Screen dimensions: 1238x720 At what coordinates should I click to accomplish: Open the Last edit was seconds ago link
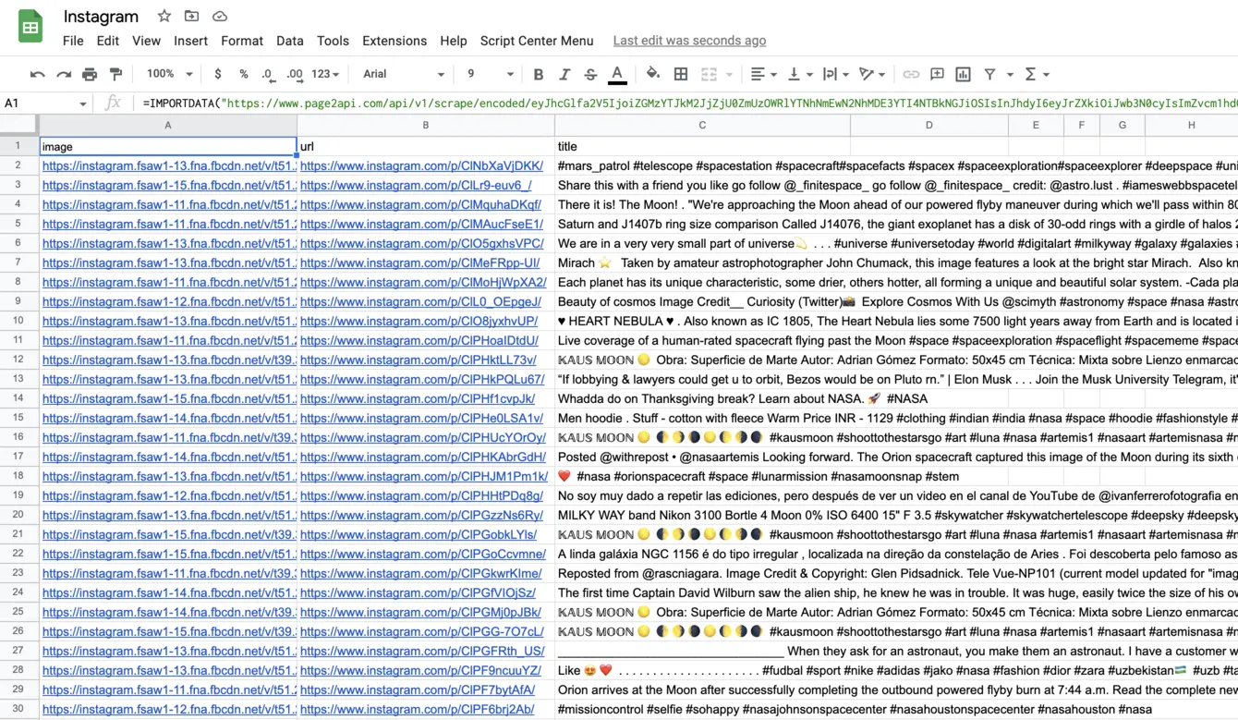click(689, 41)
